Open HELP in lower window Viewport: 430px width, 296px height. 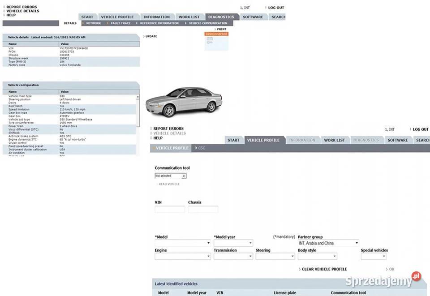click(158, 138)
